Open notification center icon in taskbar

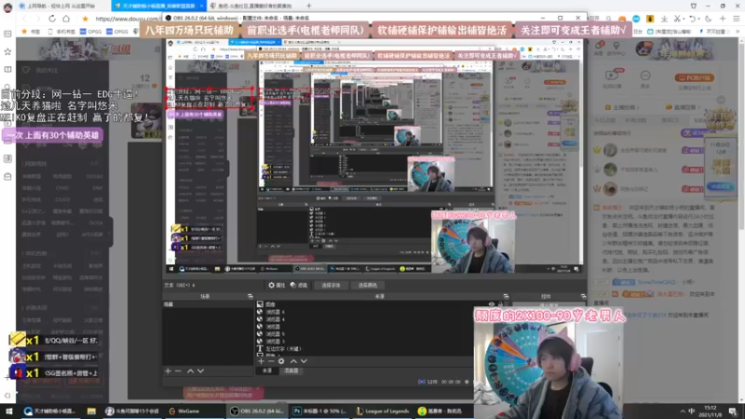click(x=733, y=411)
